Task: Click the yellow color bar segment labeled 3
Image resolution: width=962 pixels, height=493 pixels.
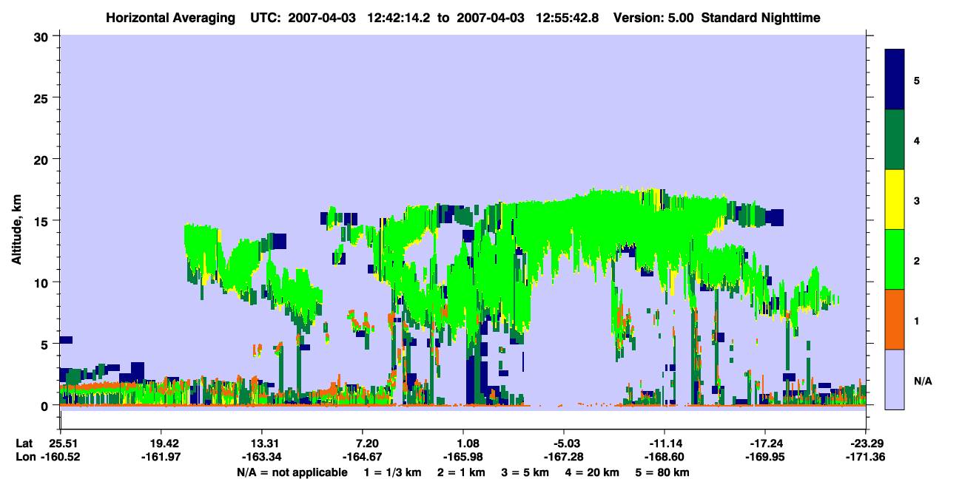Action: click(895, 200)
